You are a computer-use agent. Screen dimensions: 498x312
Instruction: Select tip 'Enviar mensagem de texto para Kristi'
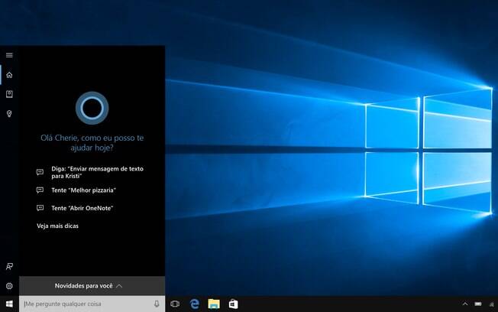point(97,172)
